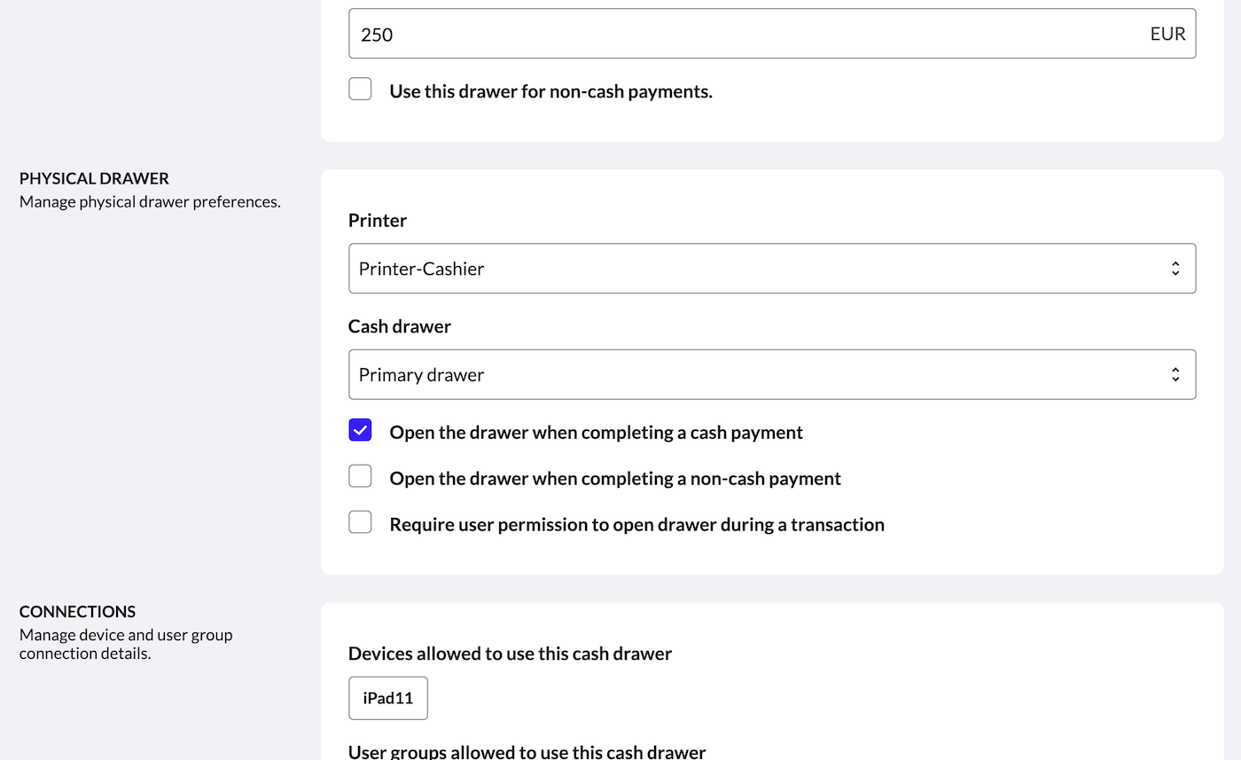This screenshot has width=1241, height=760.
Task: Expand the Primary drawer selection dropdown
Action: pyautogui.click(x=771, y=375)
